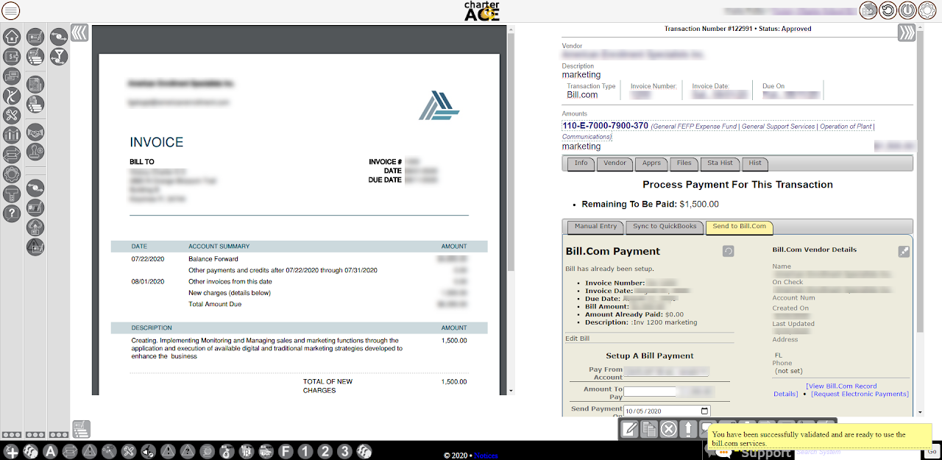
Task: Expand the Bill.Com Vendor Details panel
Action: [x=904, y=252]
